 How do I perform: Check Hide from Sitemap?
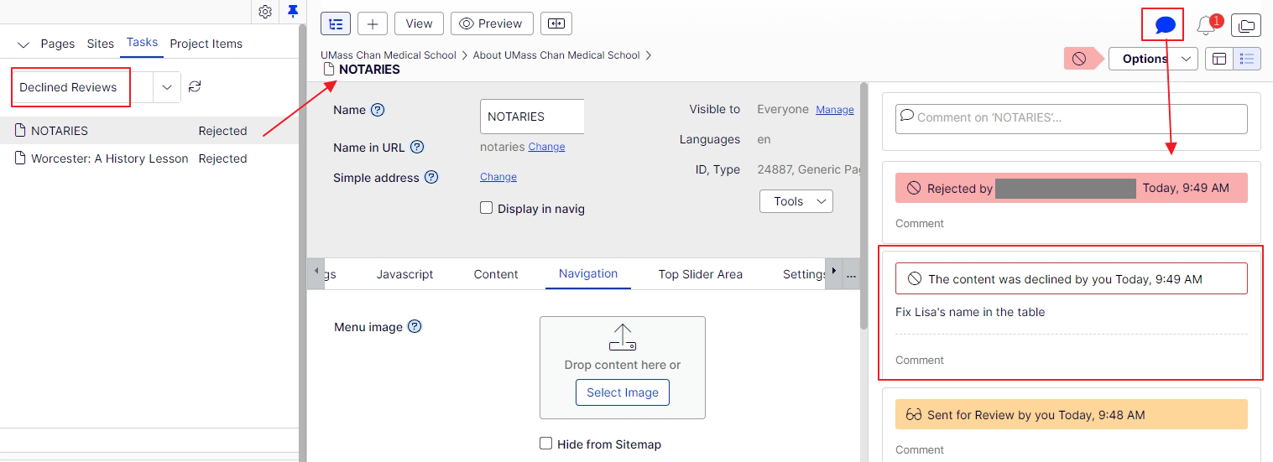(546, 444)
